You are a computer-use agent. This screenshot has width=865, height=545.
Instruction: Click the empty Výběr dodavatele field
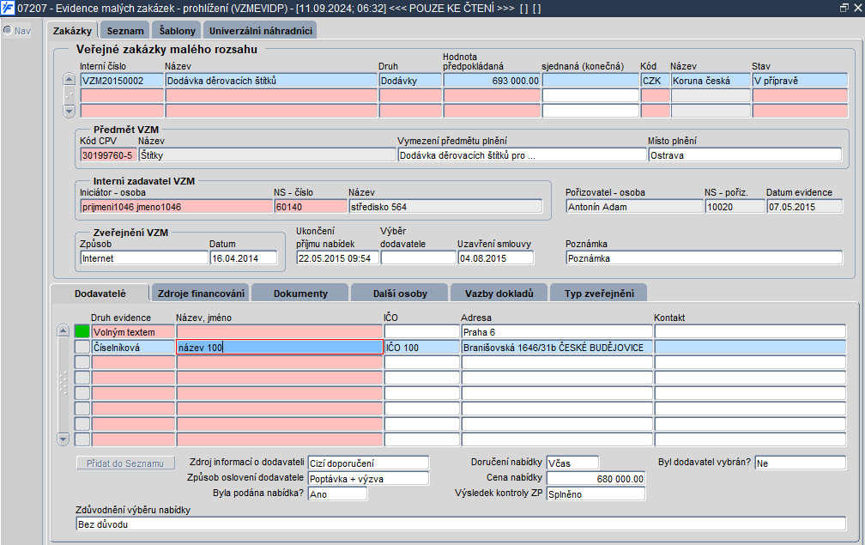tap(419, 258)
